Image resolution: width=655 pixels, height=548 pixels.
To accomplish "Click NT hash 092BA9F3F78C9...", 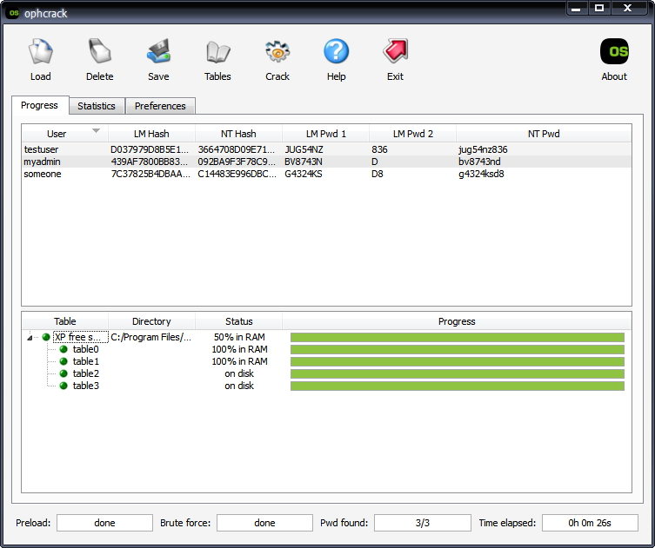I will point(237,162).
